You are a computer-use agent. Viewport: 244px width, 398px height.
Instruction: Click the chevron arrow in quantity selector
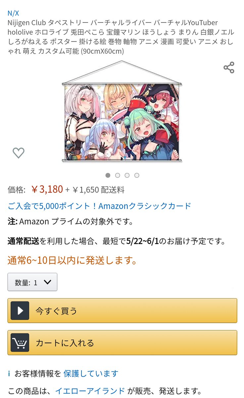tap(47, 282)
